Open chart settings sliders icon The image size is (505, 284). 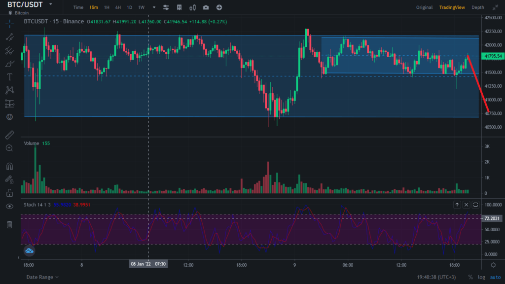[x=166, y=7]
